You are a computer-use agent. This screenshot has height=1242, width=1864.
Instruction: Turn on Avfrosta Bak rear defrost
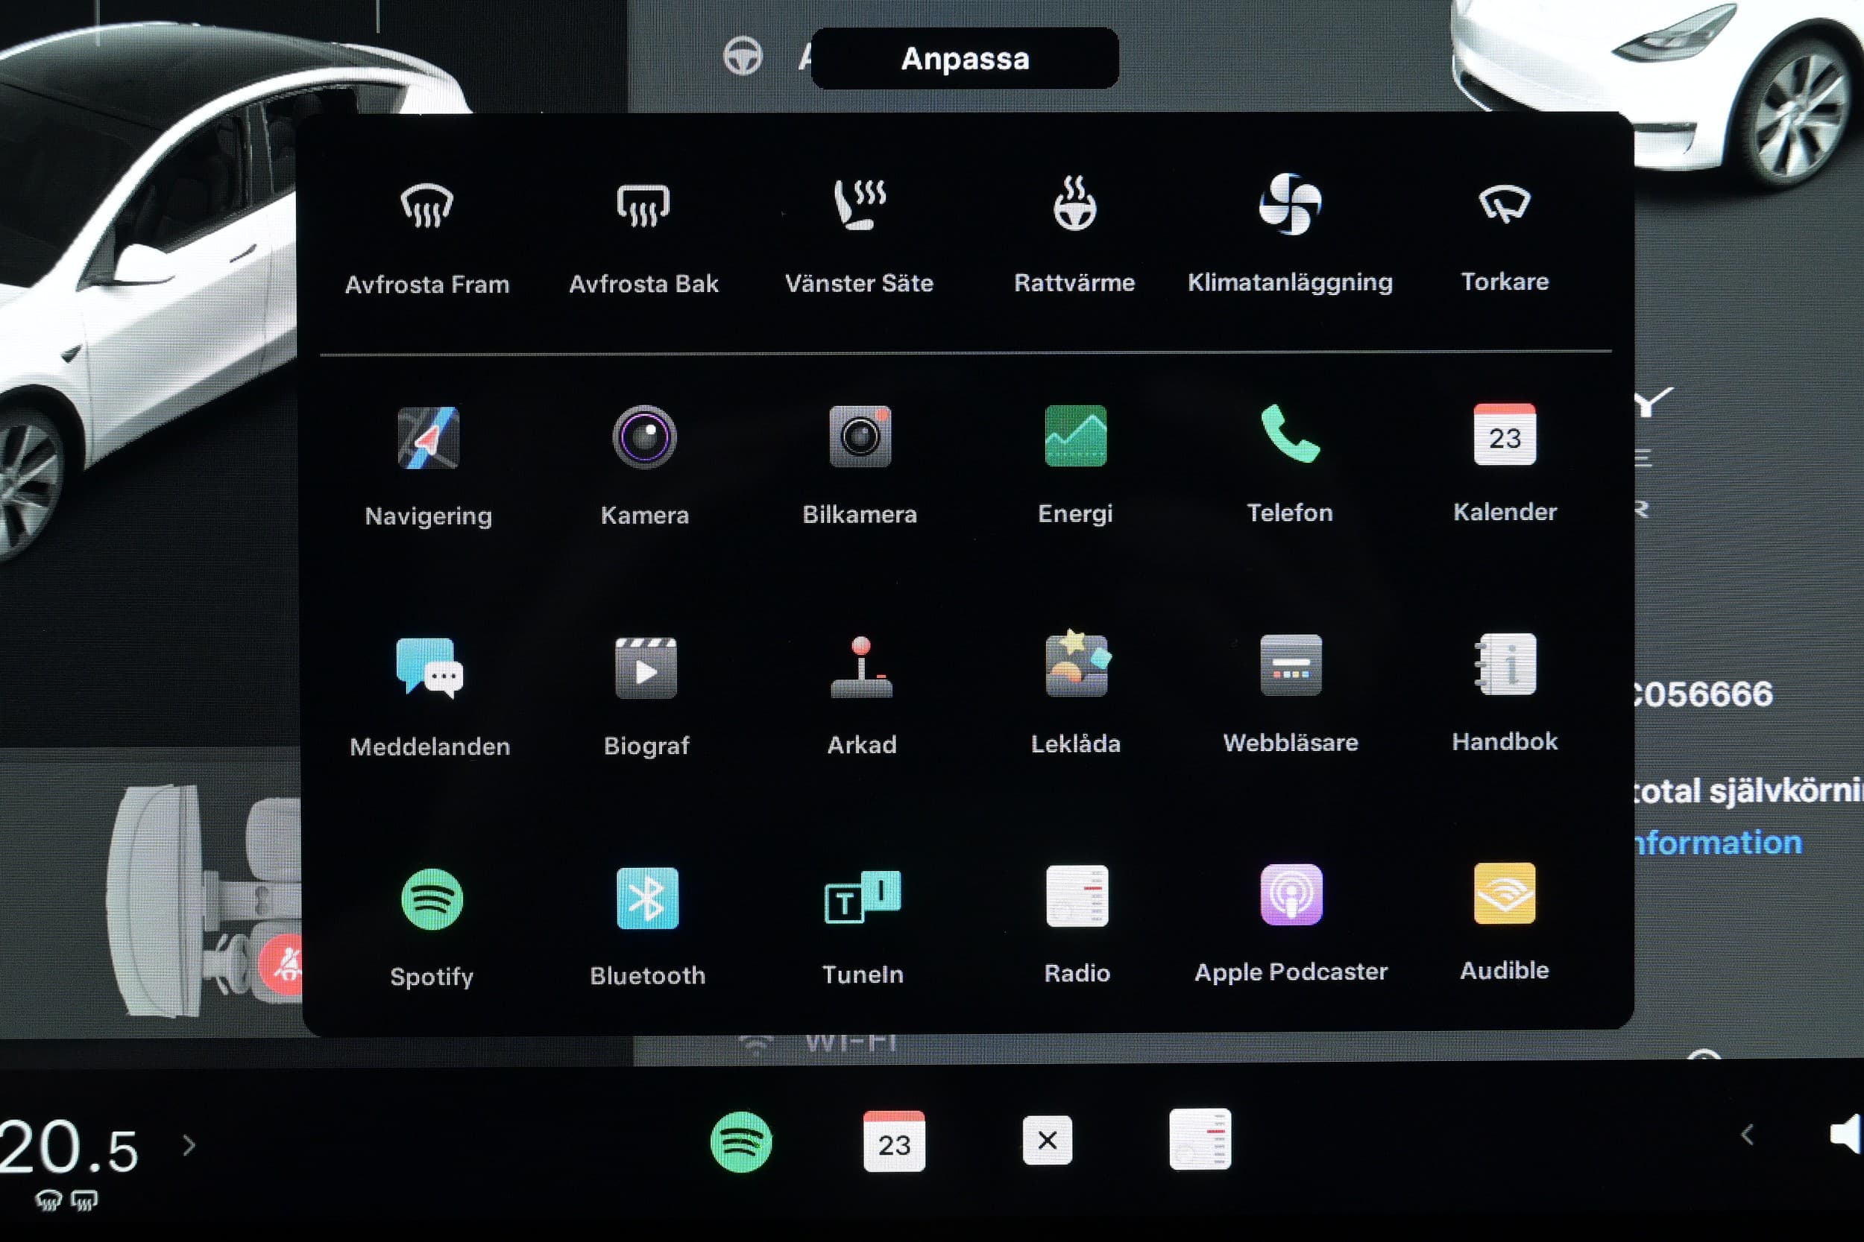tap(643, 238)
